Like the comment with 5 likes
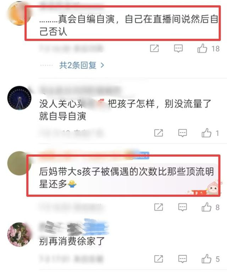The height and width of the screenshot is (272, 227). (x=206, y=259)
